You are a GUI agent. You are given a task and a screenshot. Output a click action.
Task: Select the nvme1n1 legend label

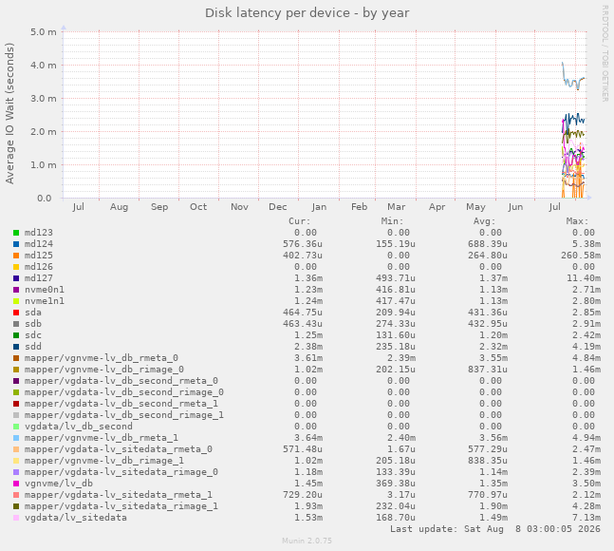(x=45, y=300)
